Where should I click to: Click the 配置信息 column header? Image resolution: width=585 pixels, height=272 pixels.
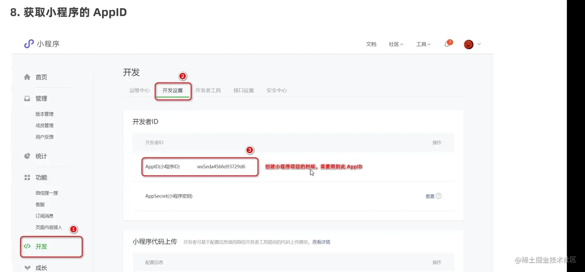coord(154,262)
